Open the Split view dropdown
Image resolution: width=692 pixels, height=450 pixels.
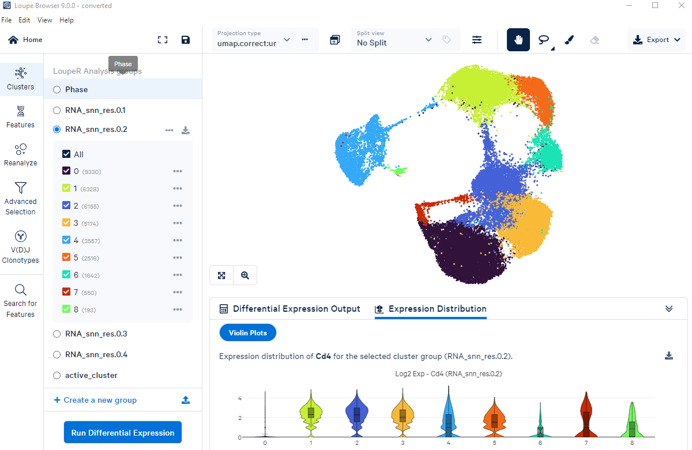pyautogui.click(x=394, y=40)
